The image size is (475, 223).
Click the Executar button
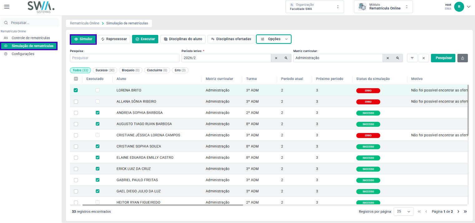(x=145, y=39)
